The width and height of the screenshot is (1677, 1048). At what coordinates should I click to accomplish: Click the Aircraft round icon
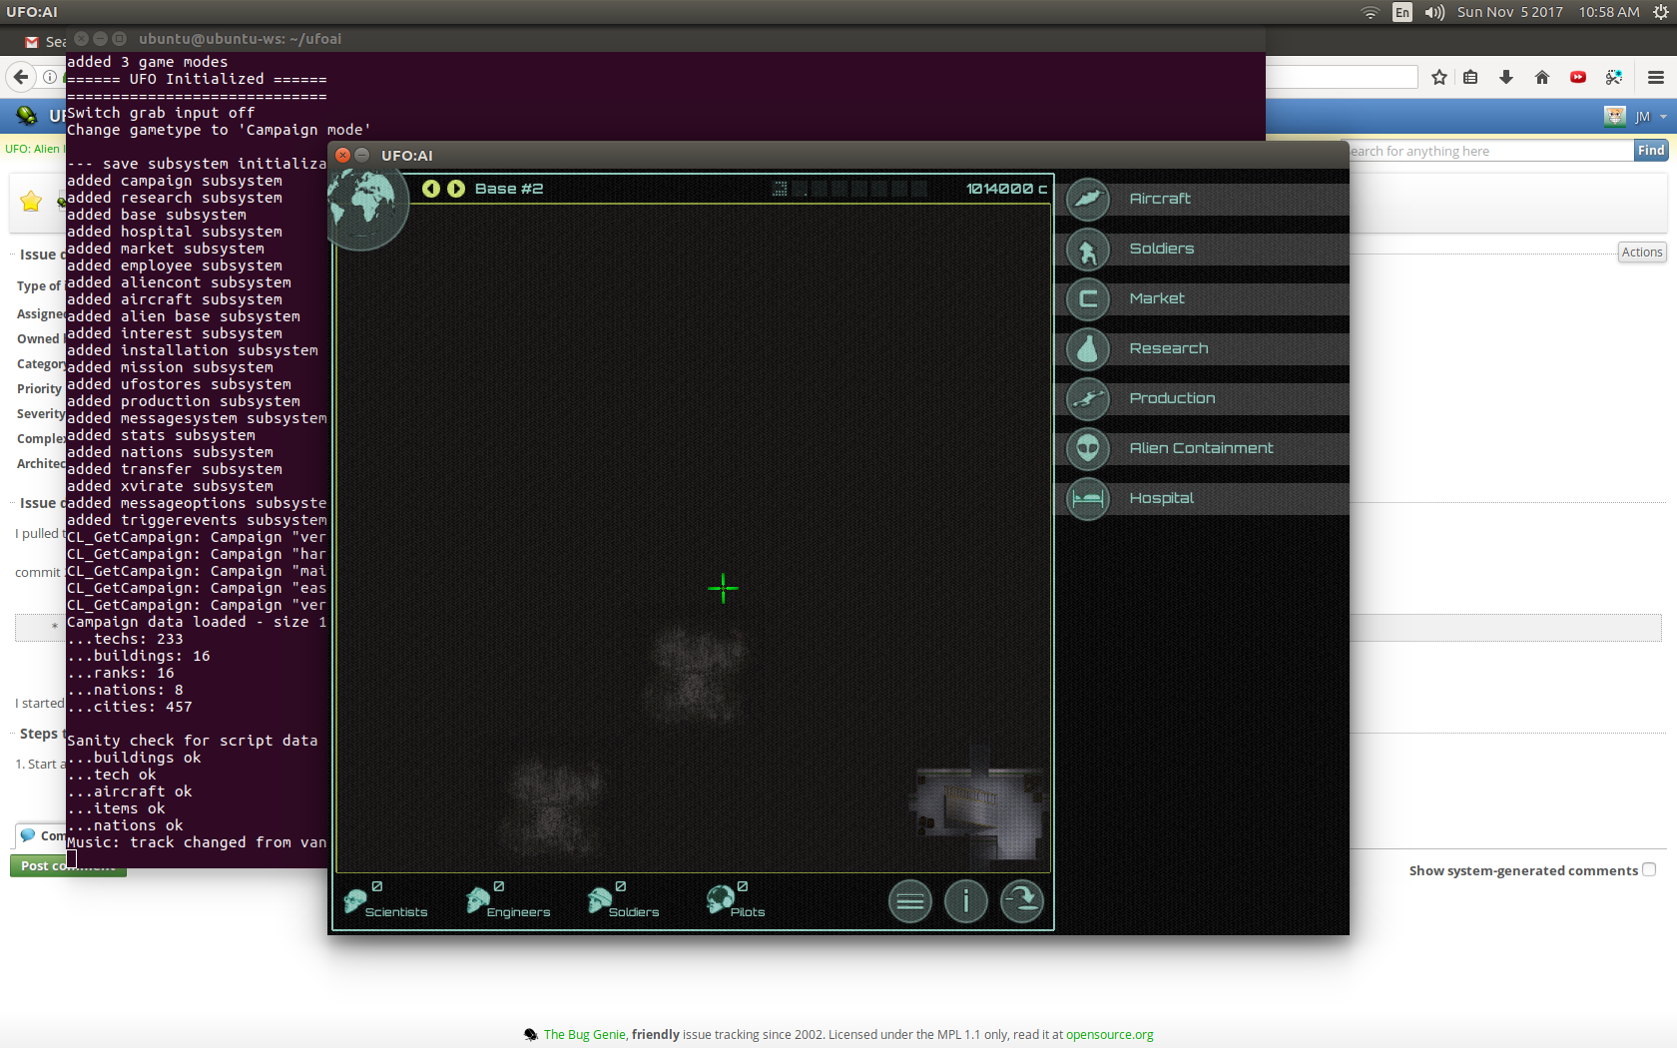click(x=1088, y=199)
